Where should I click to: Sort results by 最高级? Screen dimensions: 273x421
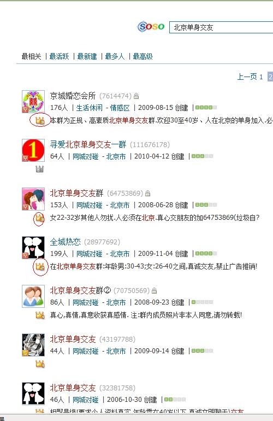143,56
